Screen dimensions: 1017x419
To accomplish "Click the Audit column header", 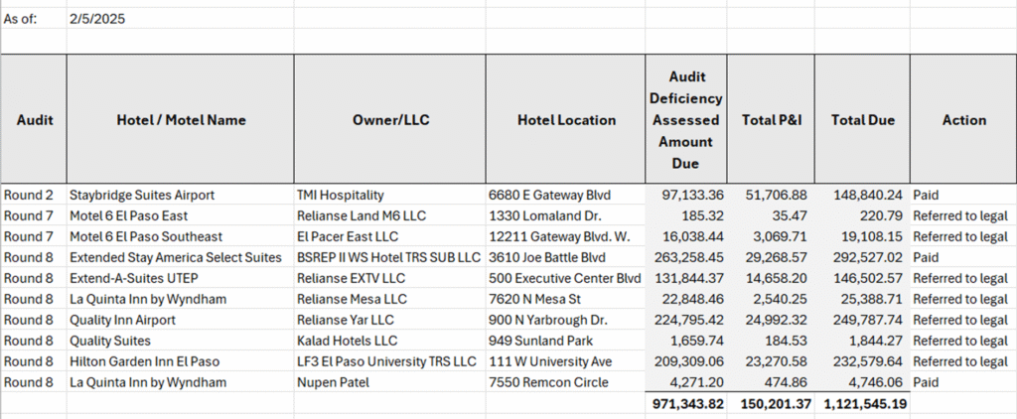I will (34, 119).
